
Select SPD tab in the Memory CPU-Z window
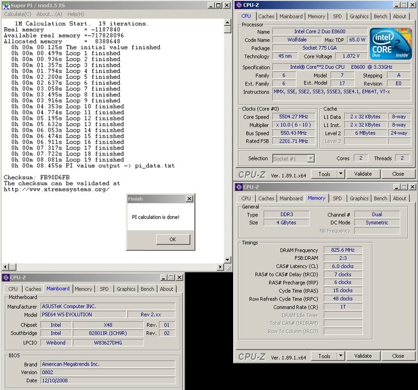(x=337, y=198)
